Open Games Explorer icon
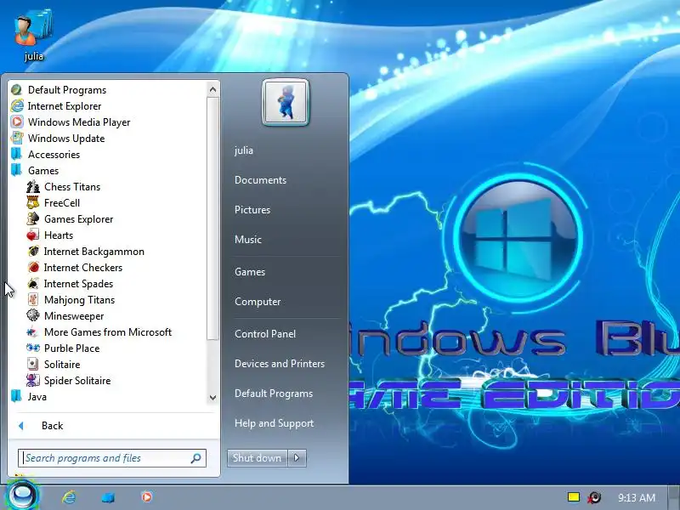The height and width of the screenshot is (510, 680). pos(33,219)
